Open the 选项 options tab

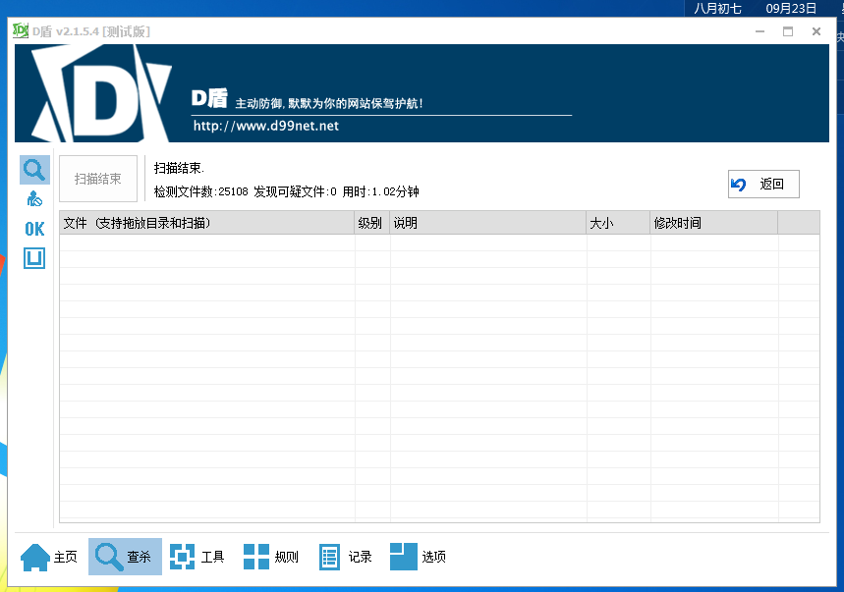[419, 557]
